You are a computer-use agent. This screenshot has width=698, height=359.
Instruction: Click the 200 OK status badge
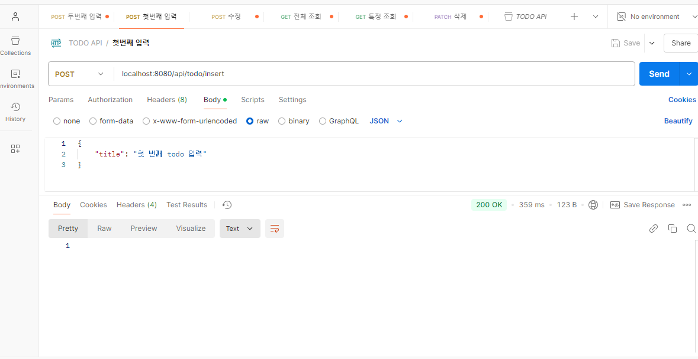489,205
